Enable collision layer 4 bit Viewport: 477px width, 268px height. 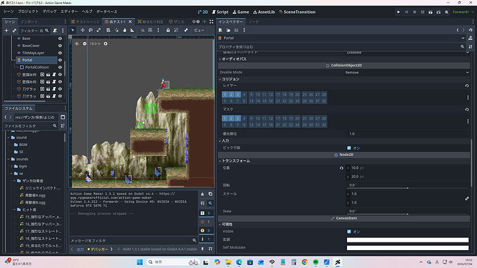[244, 95]
